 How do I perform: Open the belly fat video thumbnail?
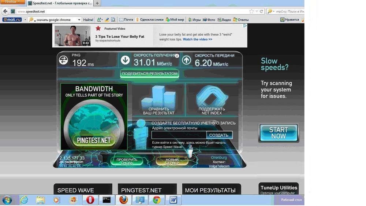tap(72, 36)
